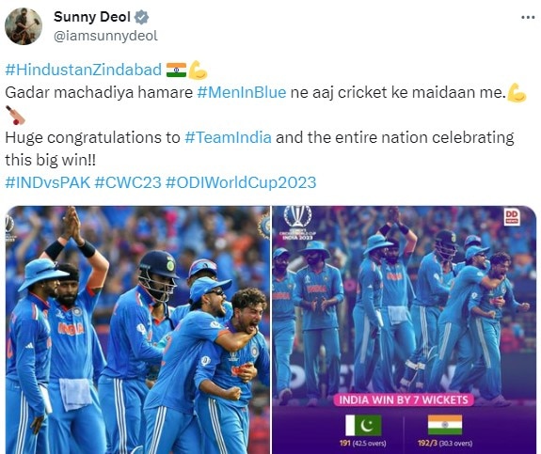Click the flexed bicep emoji beside the flag

pos(198,70)
